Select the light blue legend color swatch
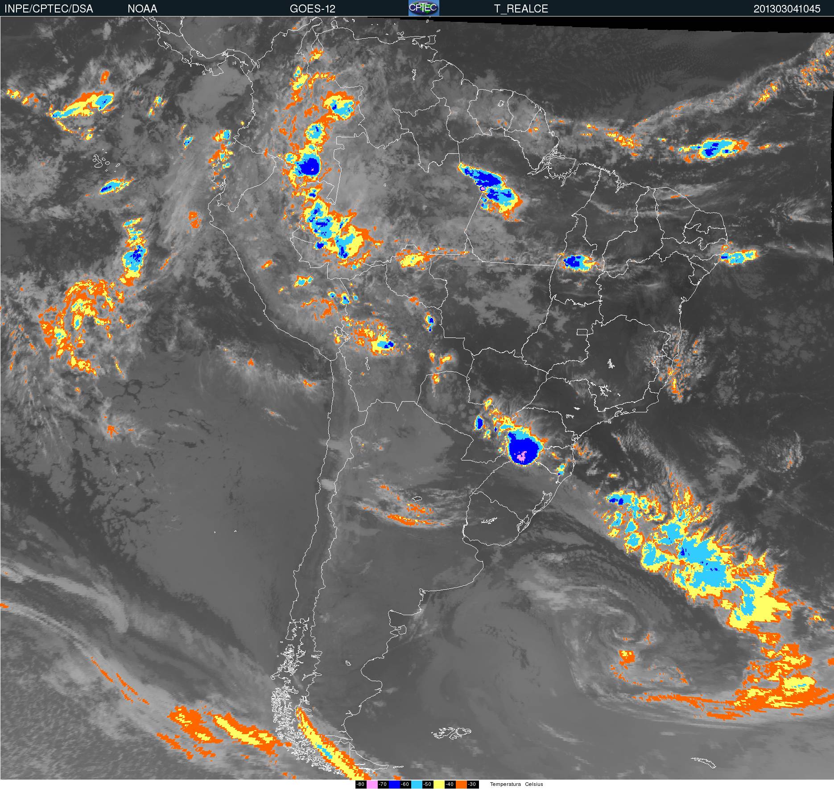Viewport: 834px width, 789px height. (x=417, y=785)
